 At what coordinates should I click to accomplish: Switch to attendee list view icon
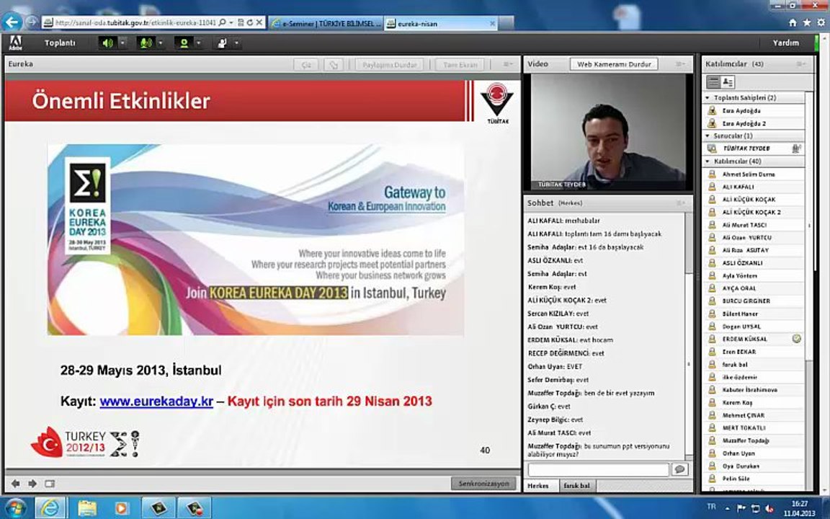[x=713, y=82]
